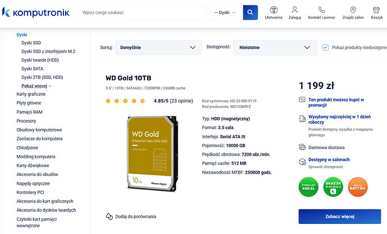Click Kod systemowy HD-35-WD-0119 text

229,101
